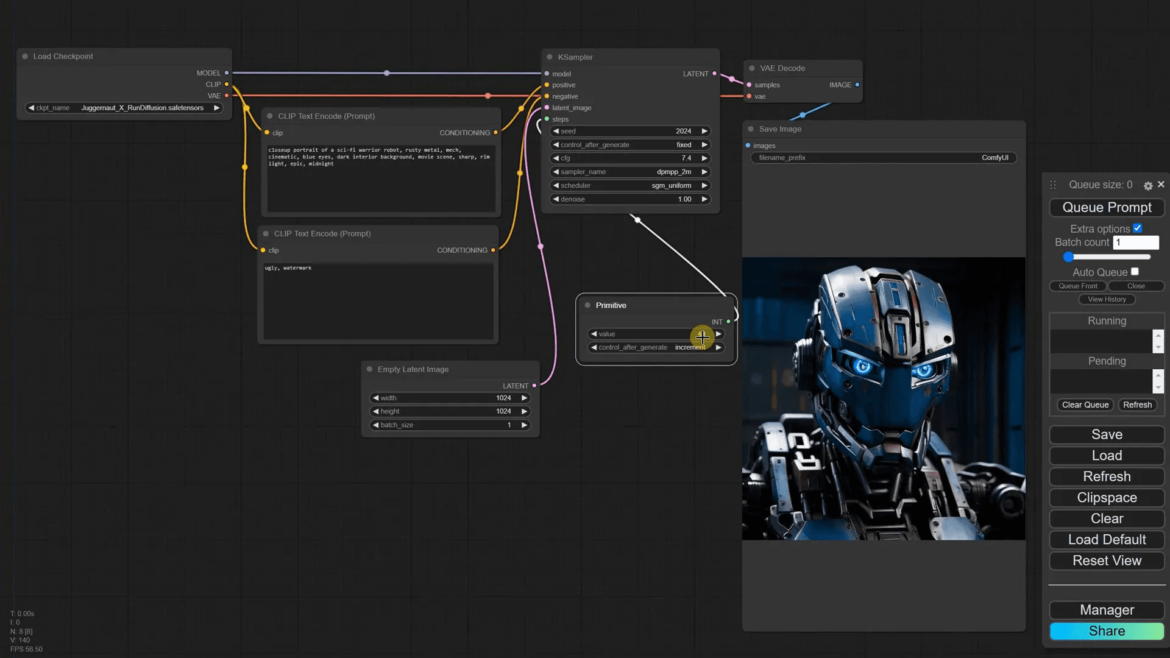Image resolution: width=1170 pixels, height=658 pixels.
Task: Click the generated robot image preview
Action: click(x=884, y=398)
